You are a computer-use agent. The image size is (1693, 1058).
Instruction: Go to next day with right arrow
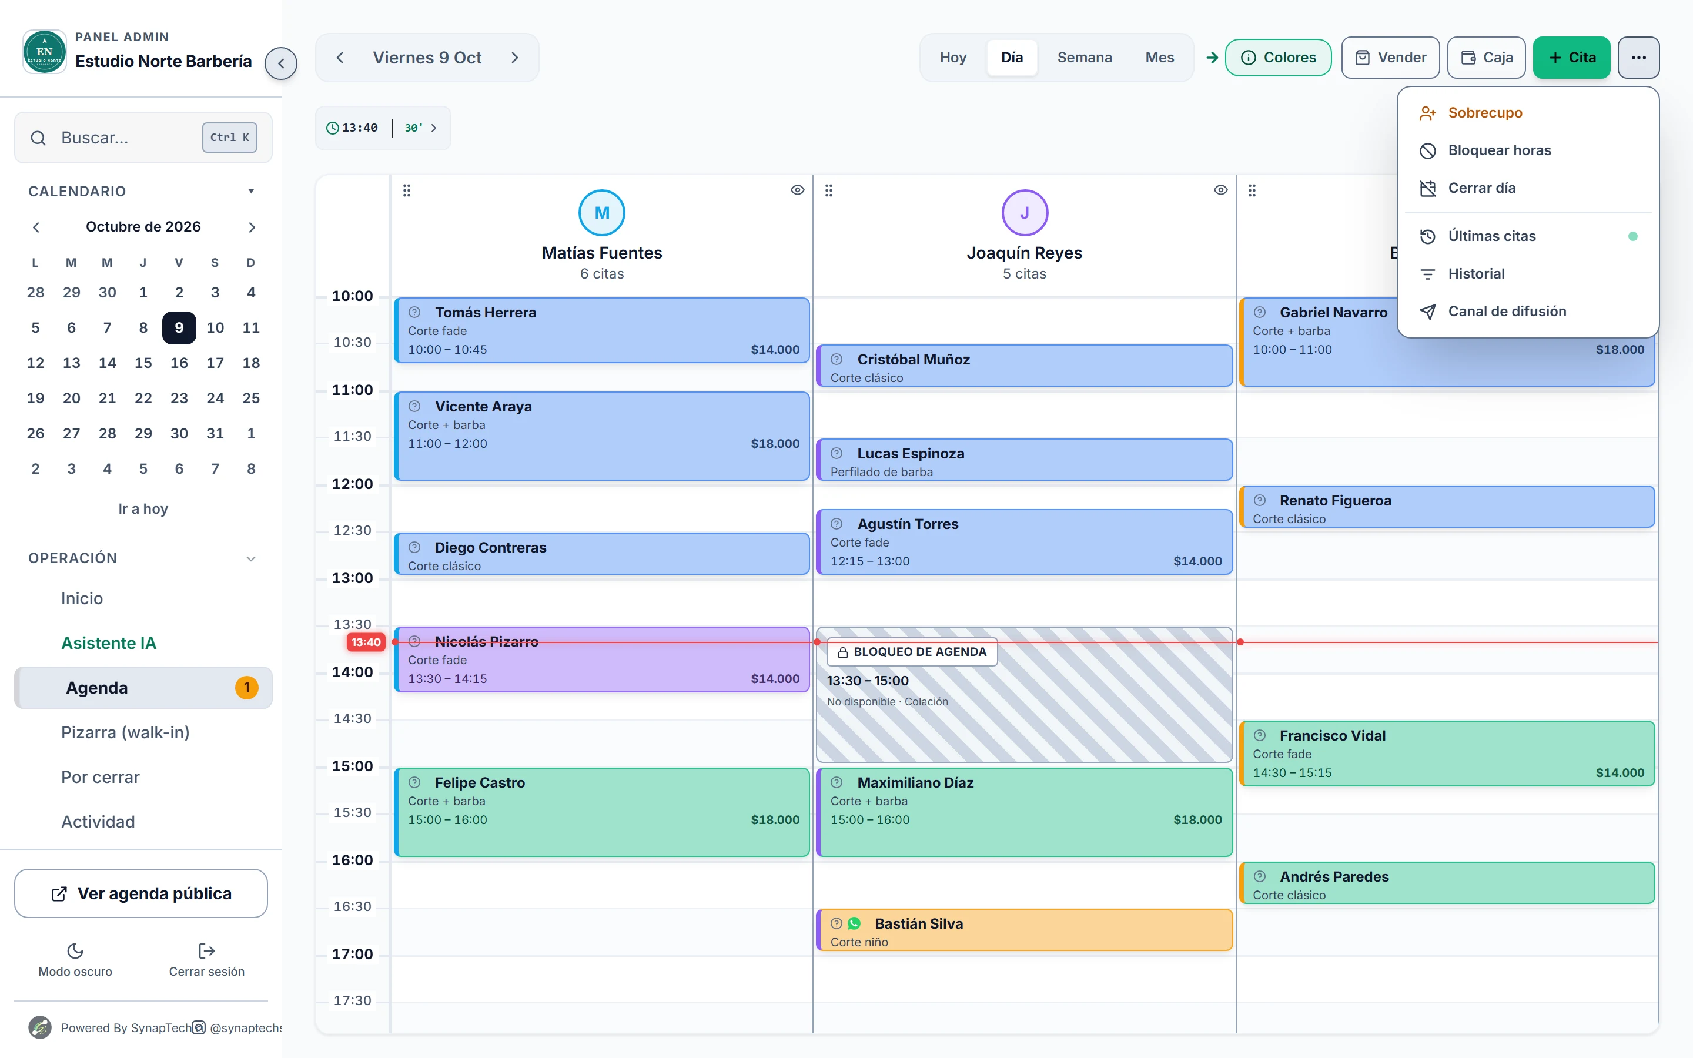(x=515, y=58)
